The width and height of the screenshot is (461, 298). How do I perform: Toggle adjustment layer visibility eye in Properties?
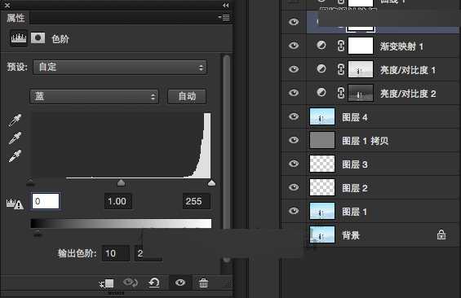pyautogui.click(x=180, y=283)
